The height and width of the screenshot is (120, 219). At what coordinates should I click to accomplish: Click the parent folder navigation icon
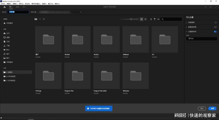[x=36, y=19]
